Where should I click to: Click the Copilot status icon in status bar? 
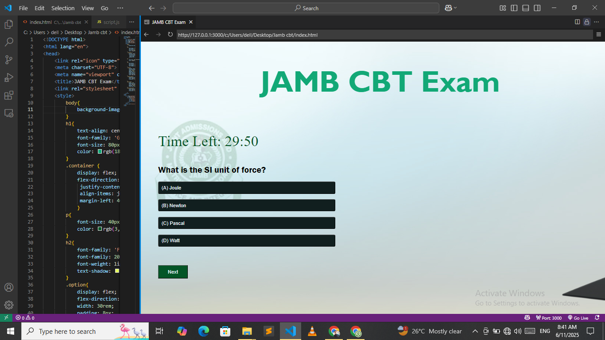pyautogui.click(x=527, y=318)
